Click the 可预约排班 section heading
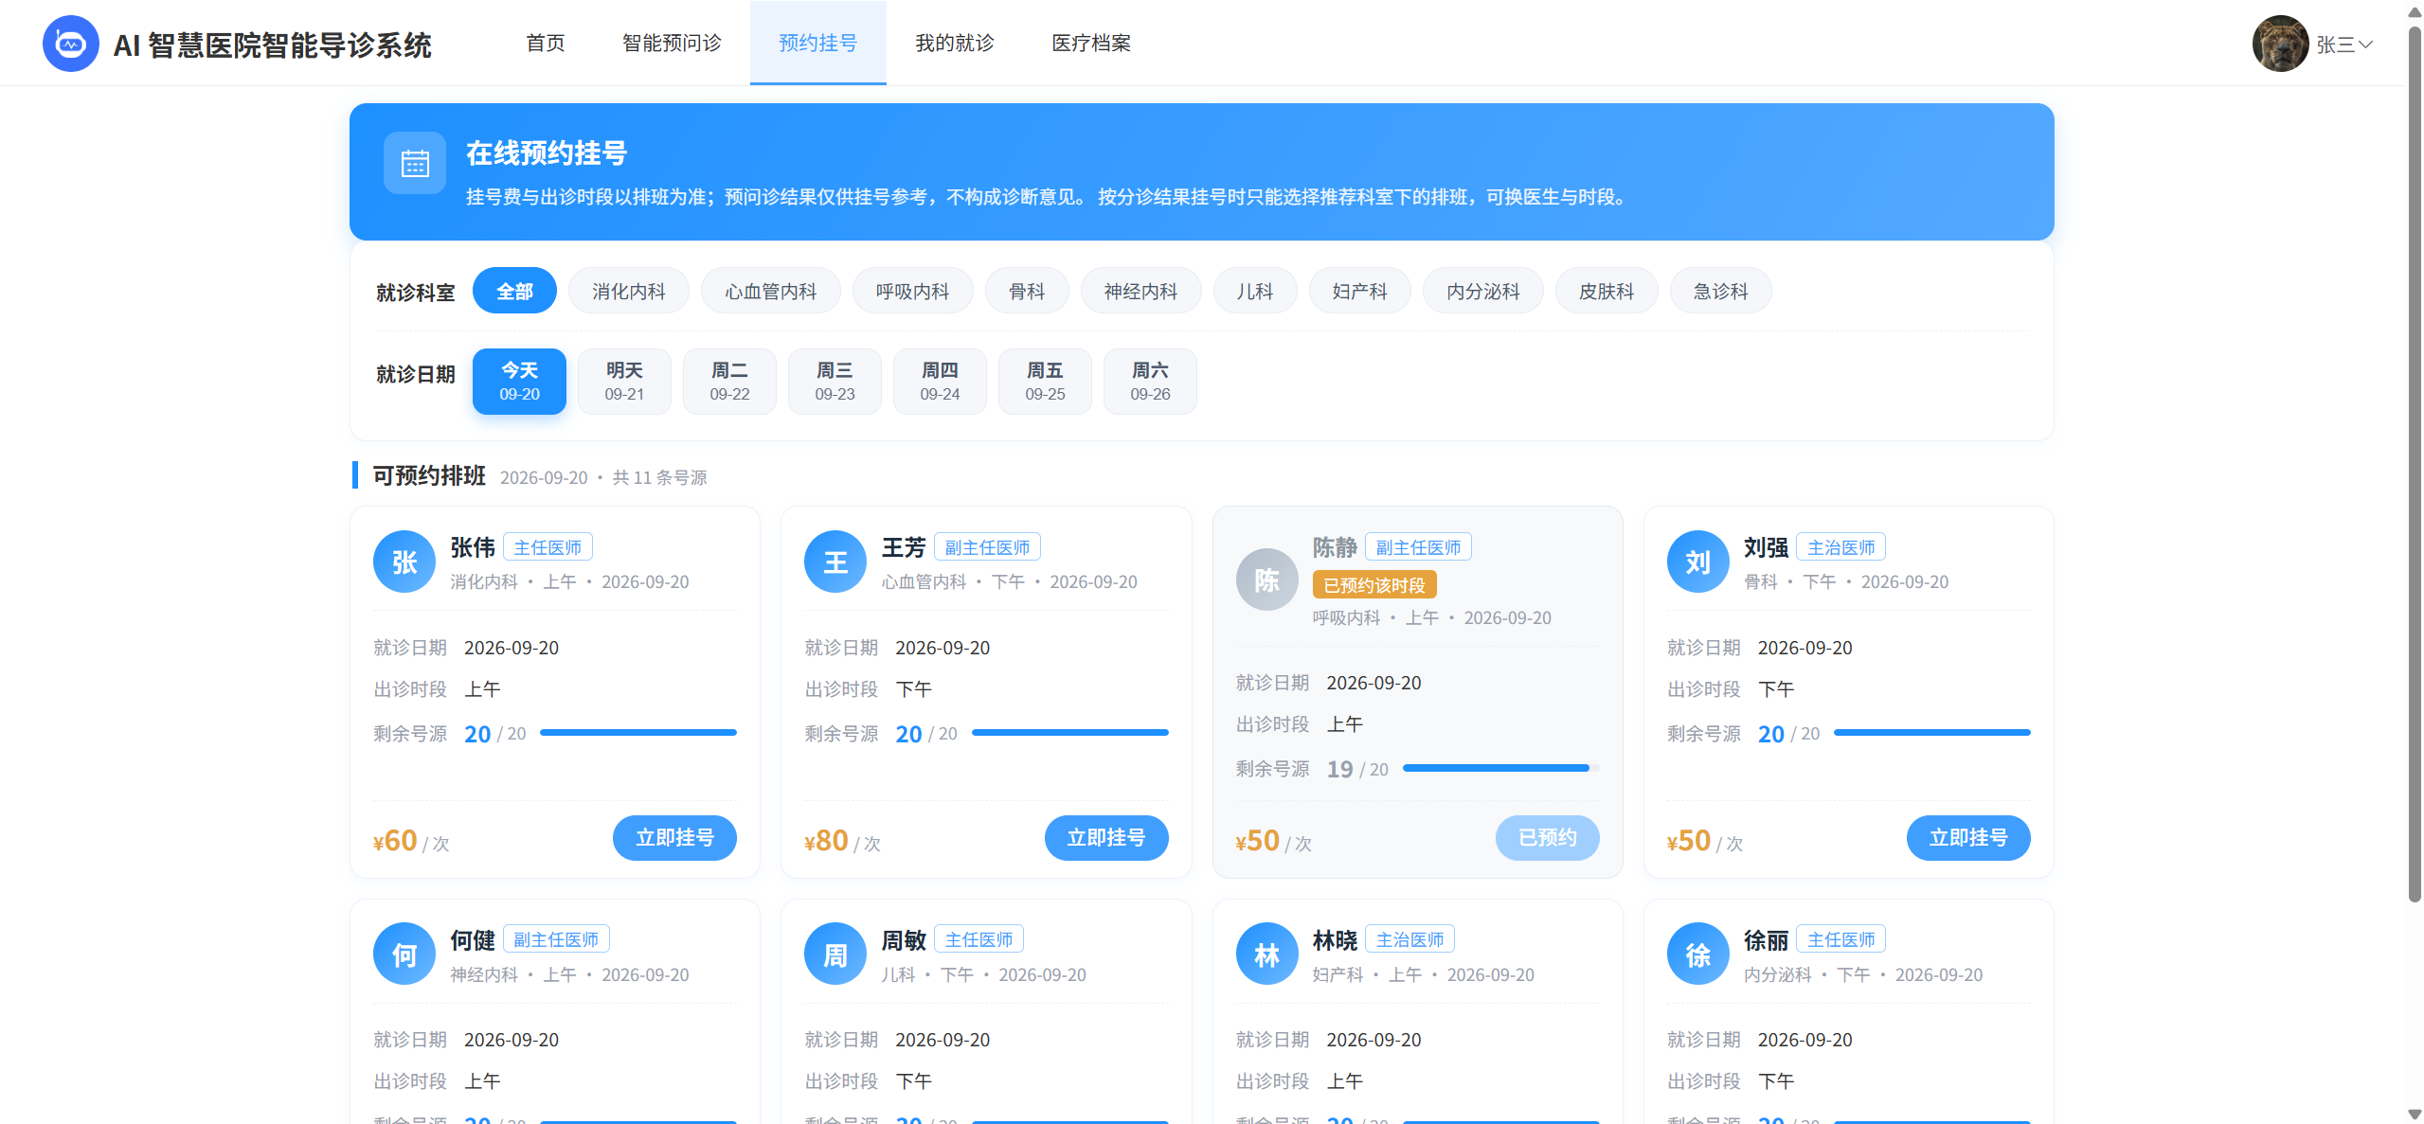Screen dimensions: 2424x1124 [429, 475]
